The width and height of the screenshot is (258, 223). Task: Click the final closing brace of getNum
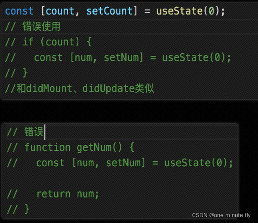click(x=18, y=209)
